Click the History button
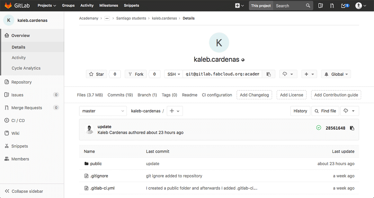 click(300, 111)
